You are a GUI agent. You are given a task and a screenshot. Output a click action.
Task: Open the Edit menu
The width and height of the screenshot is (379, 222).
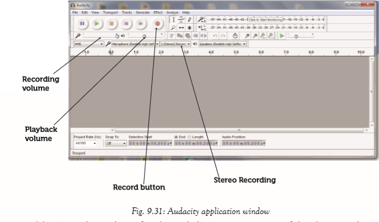[85, 13]
